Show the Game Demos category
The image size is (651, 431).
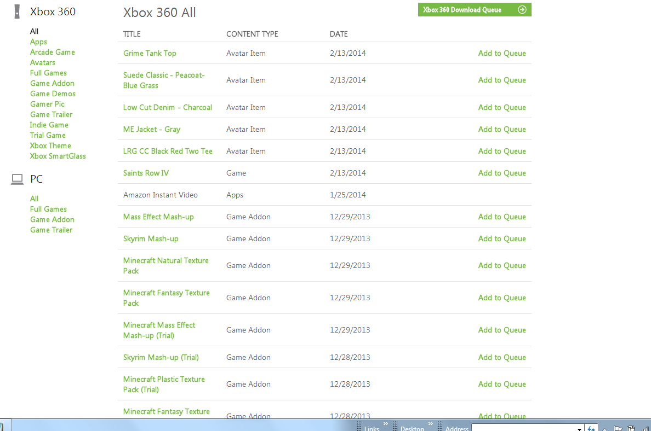[53, 94]
